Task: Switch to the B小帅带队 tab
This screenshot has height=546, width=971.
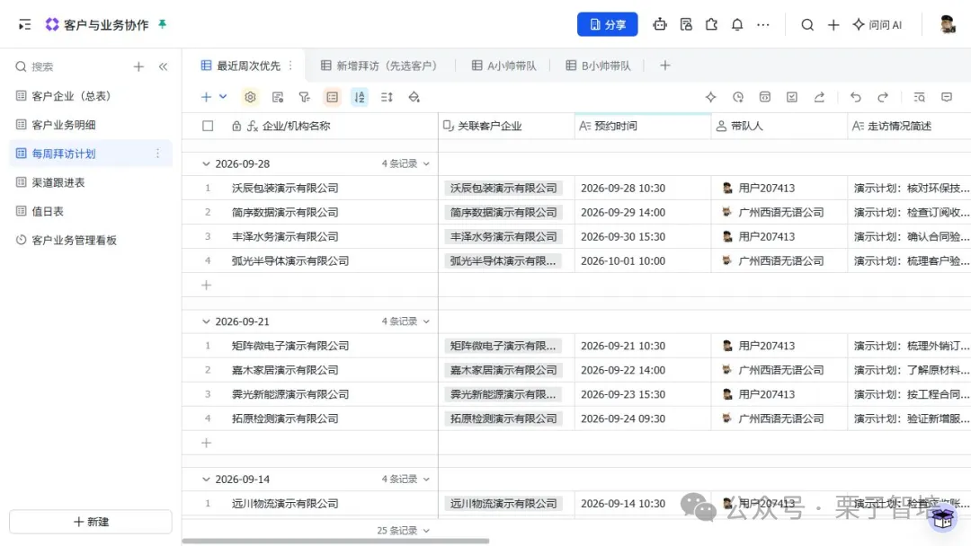Action: click(598, 66)
